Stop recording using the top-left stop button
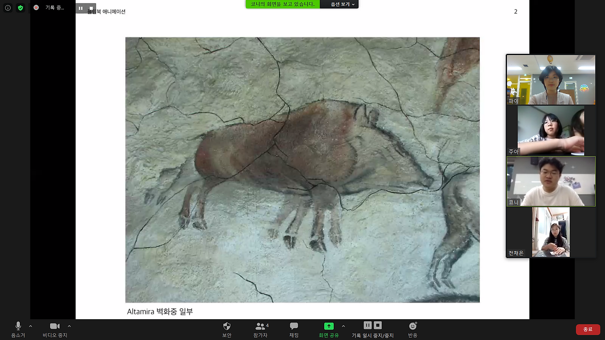Image resolution: width=605 pixels, height=340 pixels. [91, 8]
